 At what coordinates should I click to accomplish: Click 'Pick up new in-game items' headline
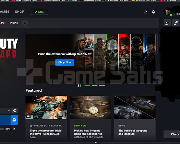point(88,134)
